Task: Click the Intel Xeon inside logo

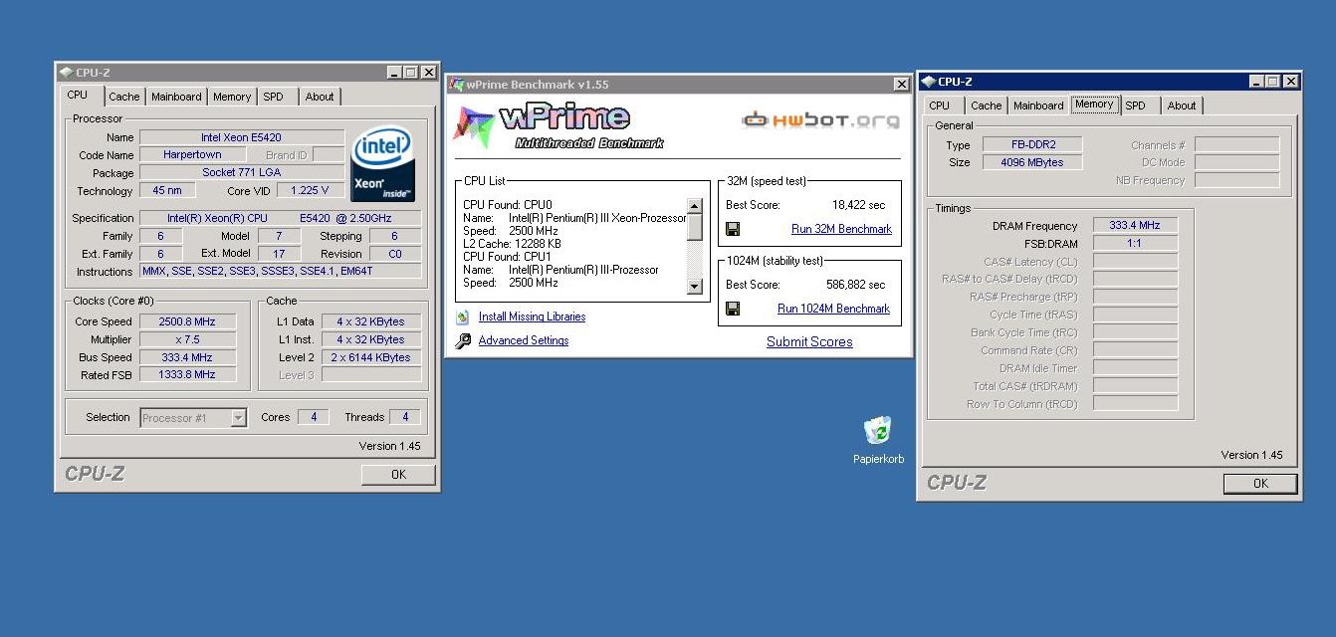Action: (382, 164)
